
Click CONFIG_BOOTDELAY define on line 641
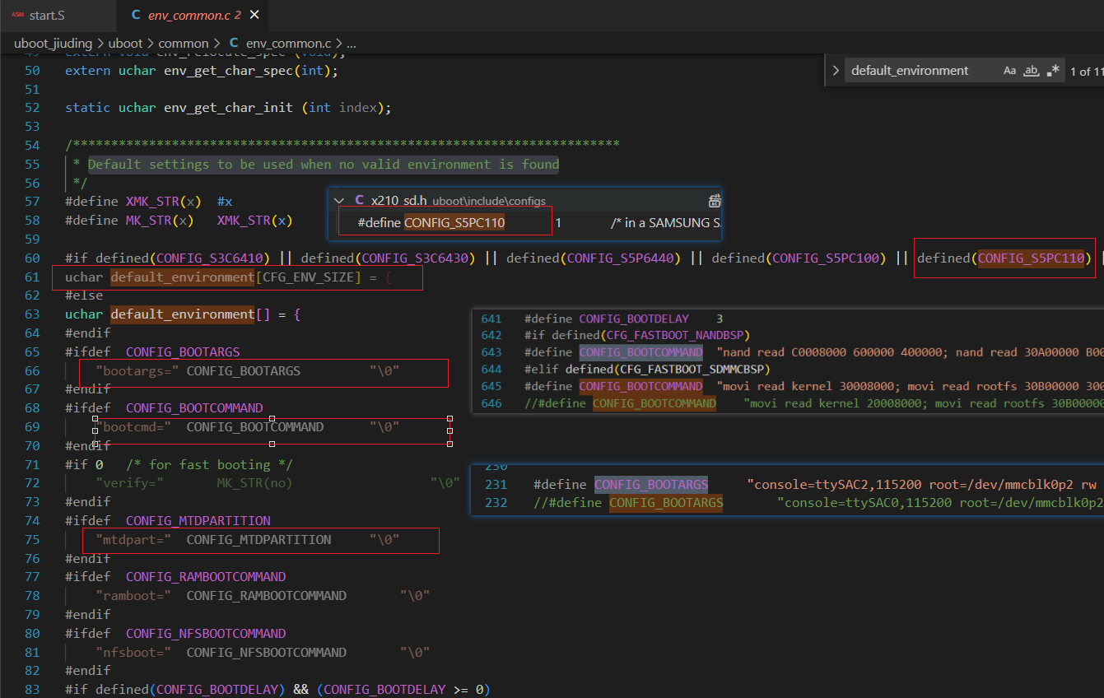click(x=633, y=319)
